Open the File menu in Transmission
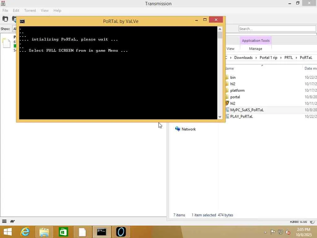The image size is (317, 238). 5,11
